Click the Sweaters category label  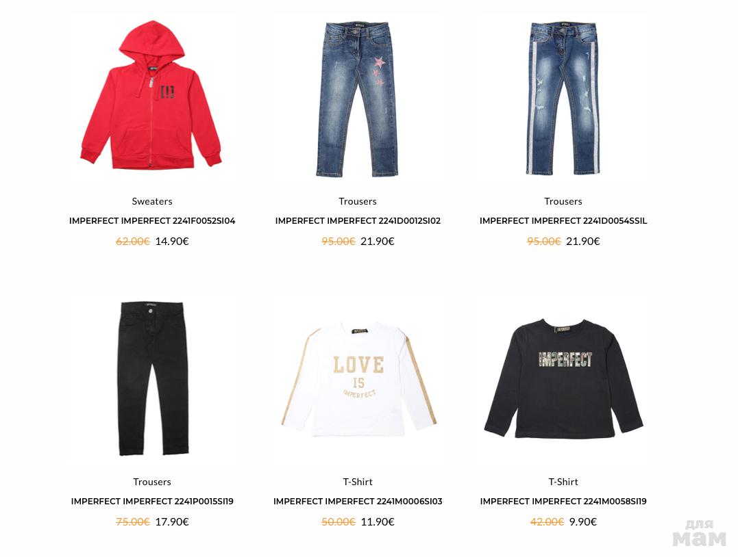152,201
